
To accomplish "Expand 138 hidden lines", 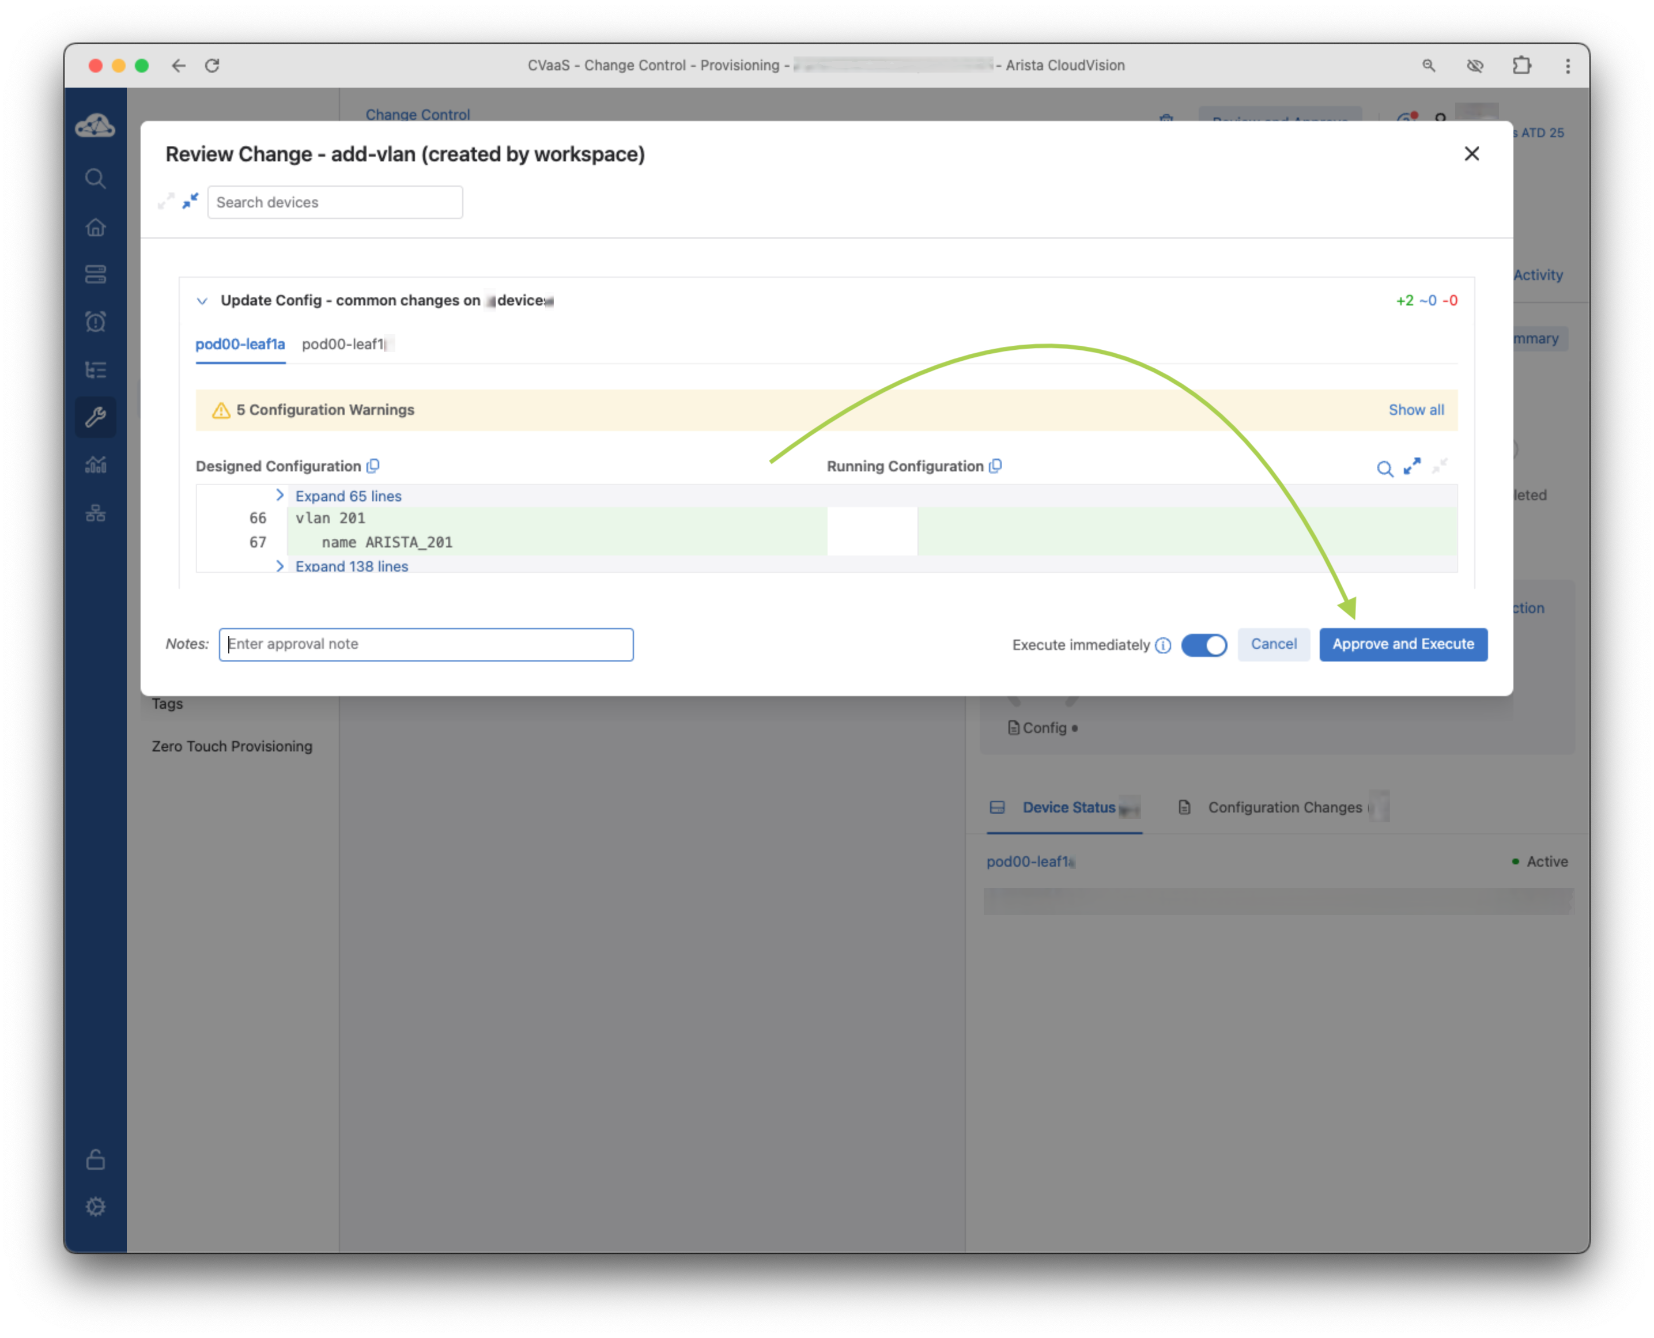I will [x=351, y=566].
